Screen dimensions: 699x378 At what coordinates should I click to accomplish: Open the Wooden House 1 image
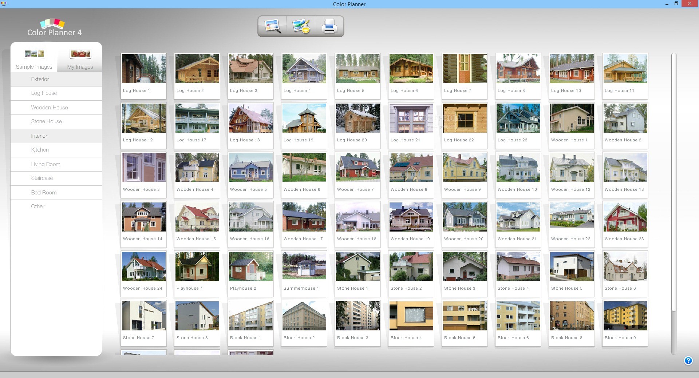(x=572, y=125)
